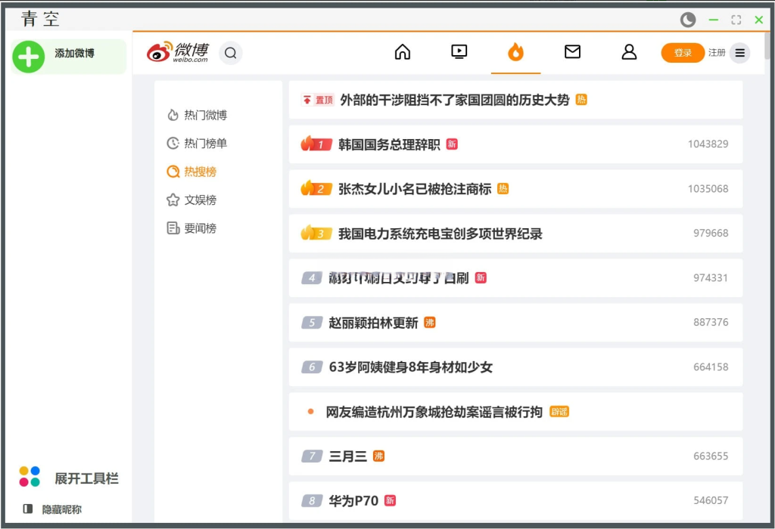The width and height of the screenshot is (775, 529).
Task: Open the 要闻榜 ranking
Action: [200, 228]
